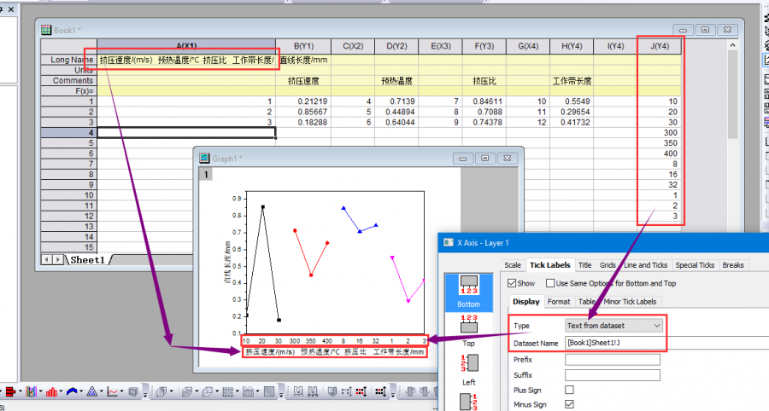Click the 3D cube plot icon after the toolbar grip
This screenshot has height=411, width=769.
click(161, 391)
